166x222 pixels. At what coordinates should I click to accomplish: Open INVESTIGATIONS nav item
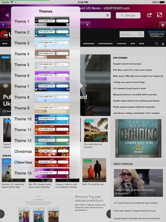click(106, 44)
